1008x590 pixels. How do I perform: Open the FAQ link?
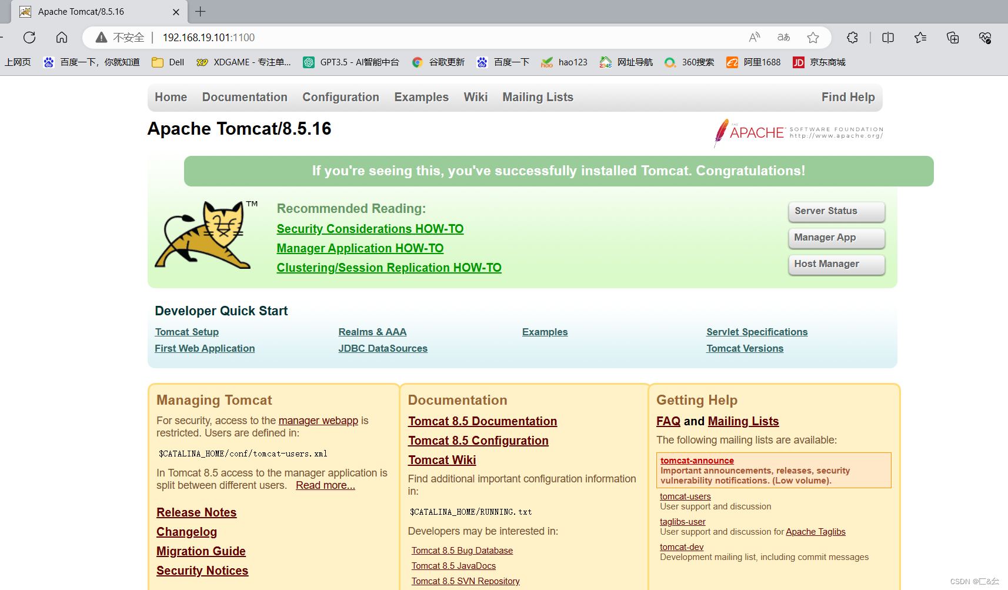tap(668, 421)
